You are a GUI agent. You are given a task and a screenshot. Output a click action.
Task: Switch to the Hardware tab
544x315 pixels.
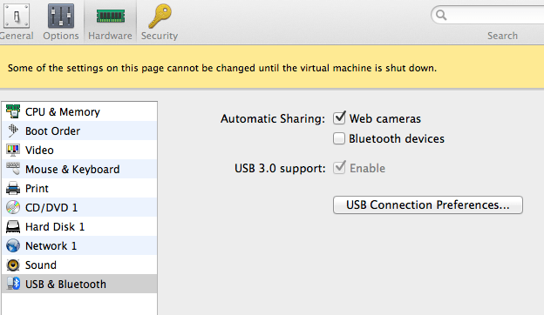click(x=110, y=22)
